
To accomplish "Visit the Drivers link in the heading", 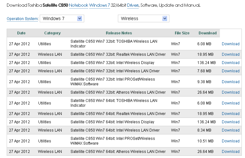I will coord(133,5).
